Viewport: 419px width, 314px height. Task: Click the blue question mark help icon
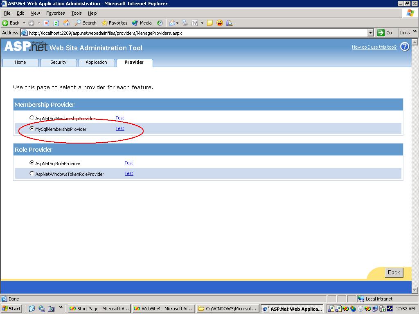pos(405,47)
